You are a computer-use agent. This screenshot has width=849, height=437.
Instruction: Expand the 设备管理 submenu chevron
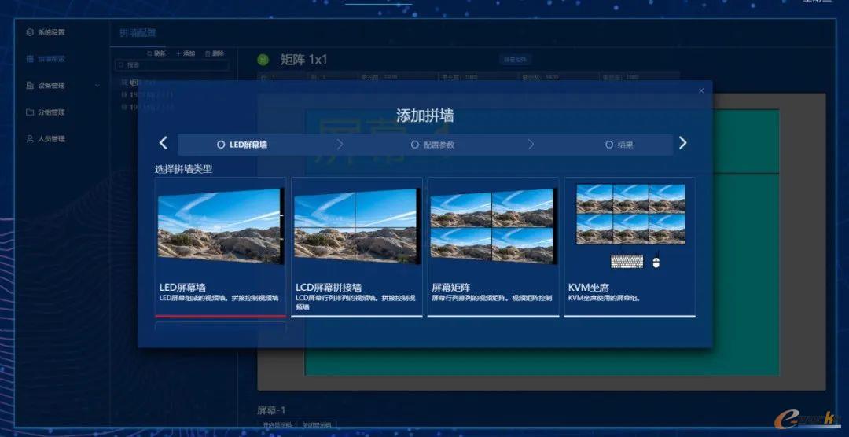(x=97, y=86)
